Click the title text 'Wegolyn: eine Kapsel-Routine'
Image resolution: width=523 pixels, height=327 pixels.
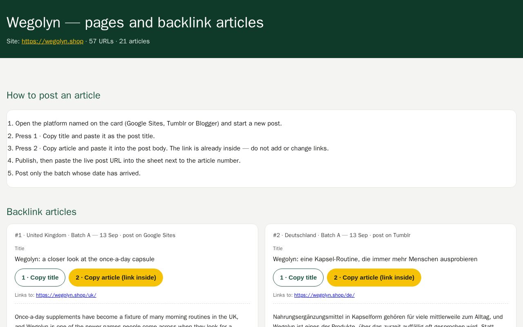(375, 259)
